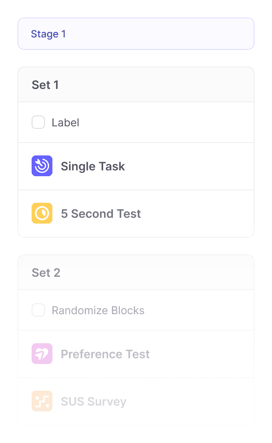Click the Stage 1 text

tap(48, 34)
